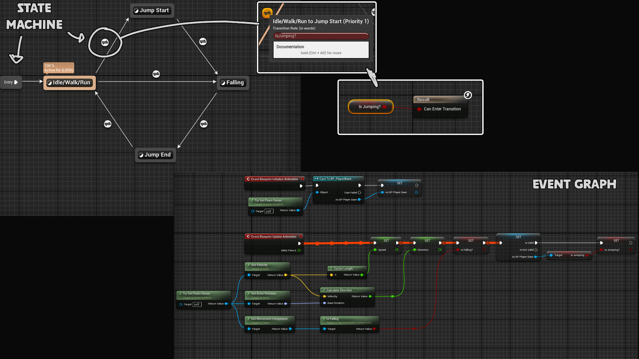
Task: Click the Base Rotation input pin
Action: pos(325,303)
